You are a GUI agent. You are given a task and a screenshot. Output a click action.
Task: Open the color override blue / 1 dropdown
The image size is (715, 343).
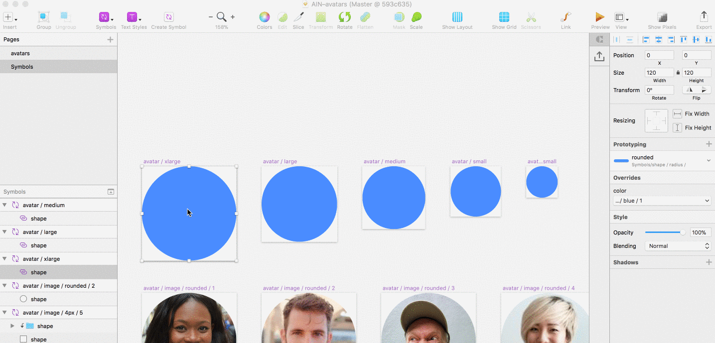click(662, 201)
